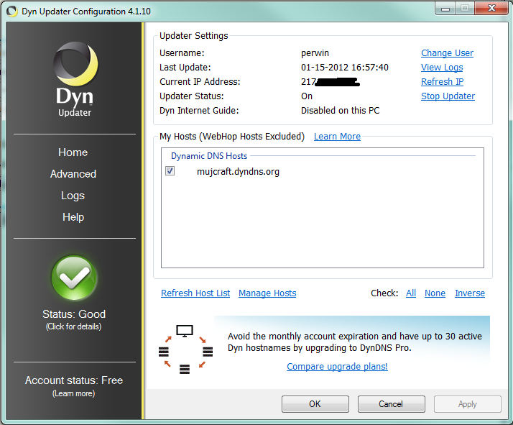The height and width of the screenshot is (425, 513).
Task: Click the Cancel button
Action: click(392, 404)
